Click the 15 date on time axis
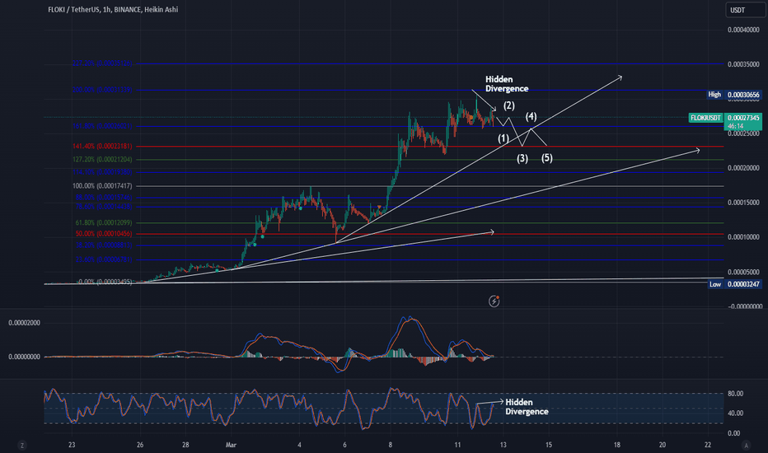 (x=549, y=445)
